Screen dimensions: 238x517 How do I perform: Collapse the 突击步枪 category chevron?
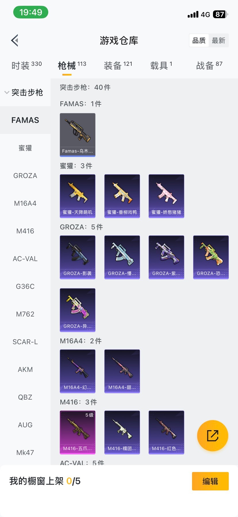[x=7, y=93]
